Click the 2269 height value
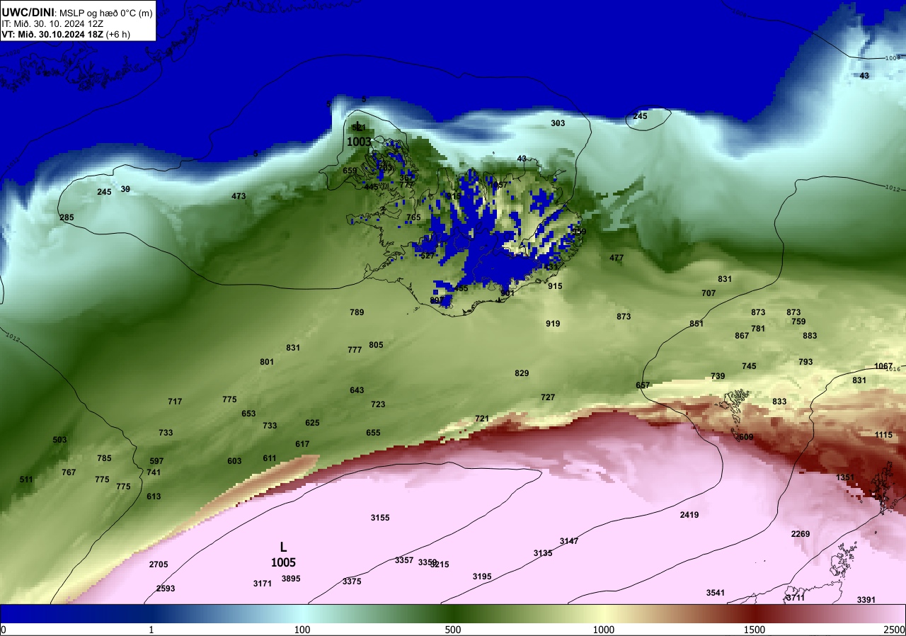This screenshot has width=906, height=636. [x=801, y=534]
